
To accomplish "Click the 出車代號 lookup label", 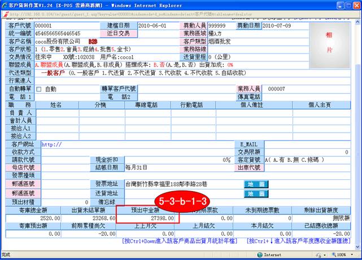I will (x=249, y=168).
